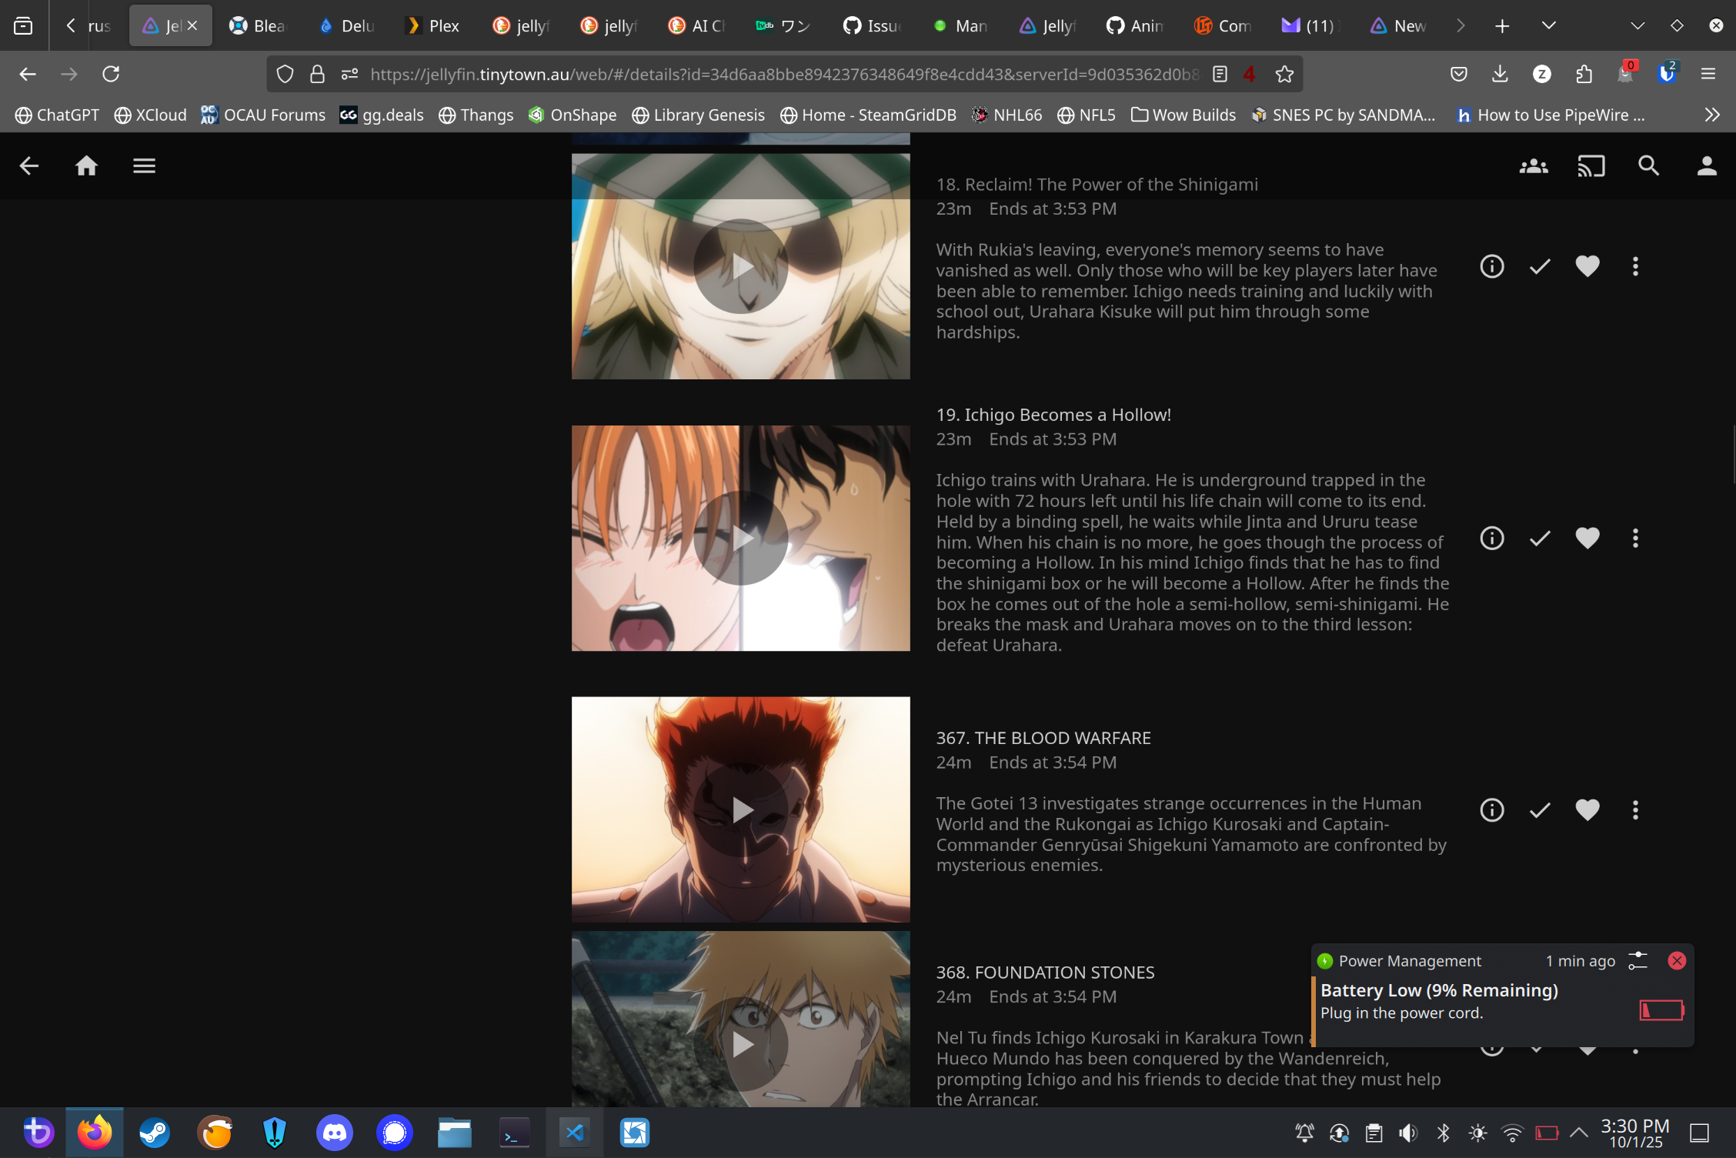Viewport: 1736px width, 1158px height.
Task: Play episode 367 THE BLOOD WARFARE thumbnail
Action: [x=741, y=809]
